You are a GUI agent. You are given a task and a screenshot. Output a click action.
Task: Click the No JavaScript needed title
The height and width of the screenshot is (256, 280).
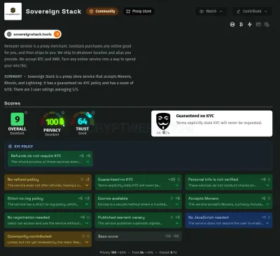coord(209,217)
